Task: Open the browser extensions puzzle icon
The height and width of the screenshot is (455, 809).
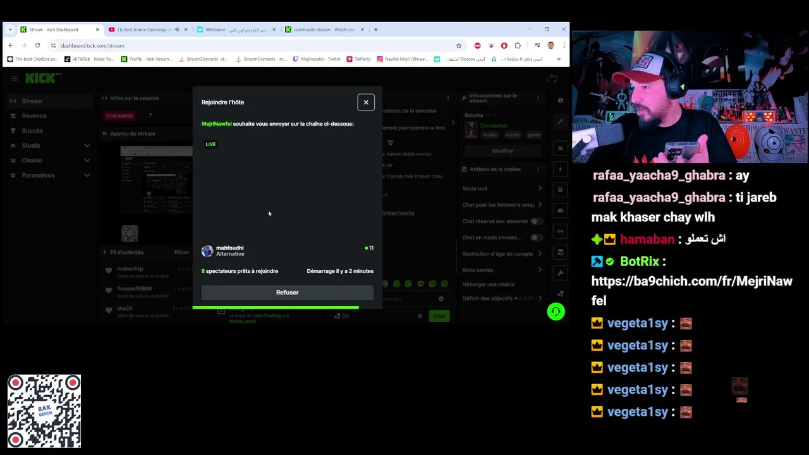Action: 518,45
